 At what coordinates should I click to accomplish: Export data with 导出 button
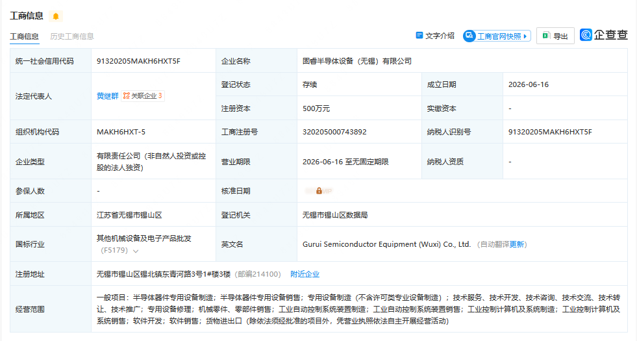555,36
